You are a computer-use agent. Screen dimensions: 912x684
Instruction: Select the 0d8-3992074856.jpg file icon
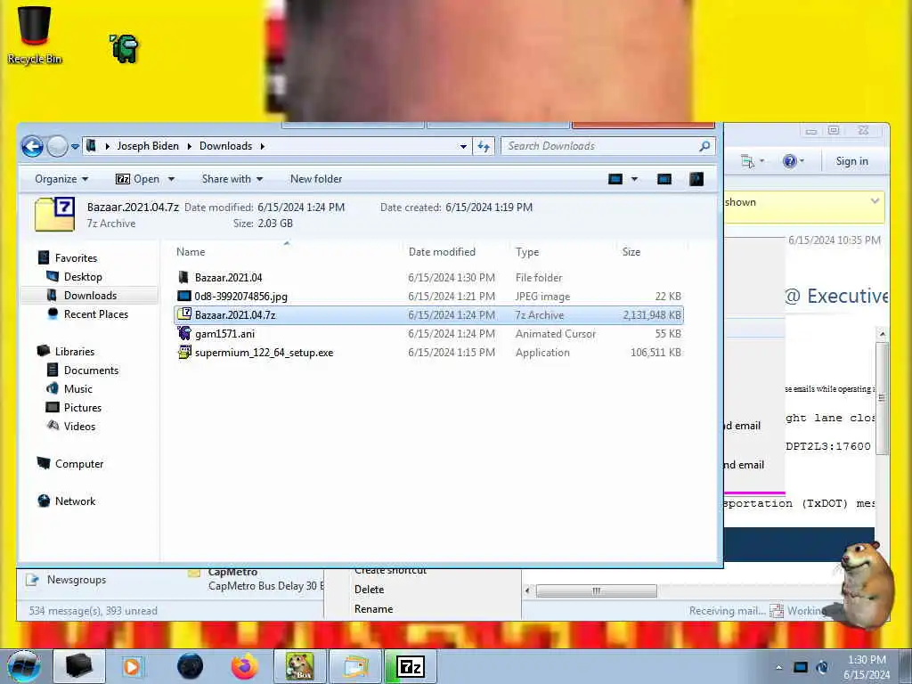click(x=183, y=296)
